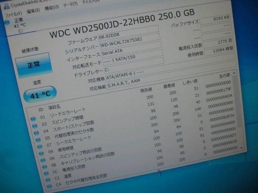
Task: Select the シークエラーレート attribute row
Action: (x=137, y=129)
